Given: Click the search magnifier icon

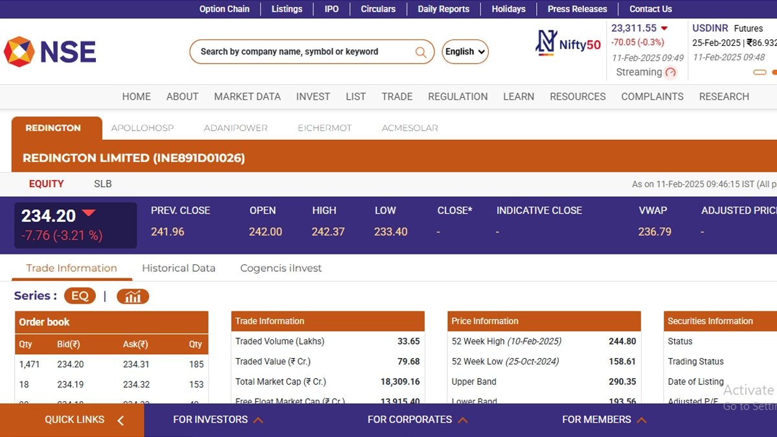Looking at the screenshot, I should 421,52.
